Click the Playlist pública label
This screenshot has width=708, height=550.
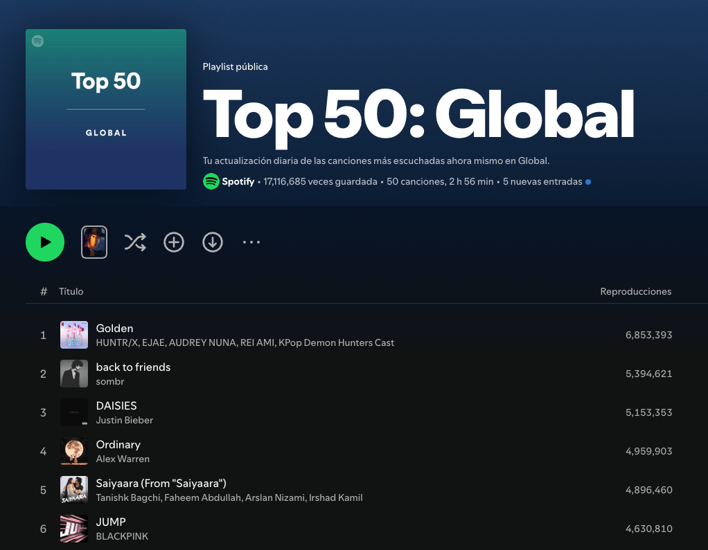[x=233, y=66]
